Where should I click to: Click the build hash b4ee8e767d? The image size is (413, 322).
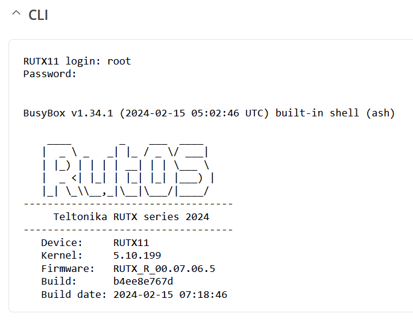pyautogui.click(x=143, y=282)
